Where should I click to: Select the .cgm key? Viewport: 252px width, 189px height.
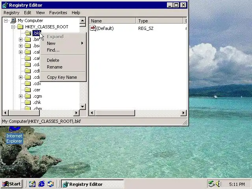point(37,96)
